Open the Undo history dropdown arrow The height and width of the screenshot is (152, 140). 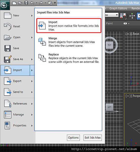pos(37,3)
